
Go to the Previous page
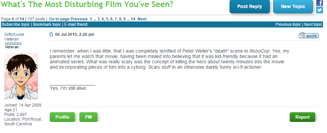pos(79,19)
